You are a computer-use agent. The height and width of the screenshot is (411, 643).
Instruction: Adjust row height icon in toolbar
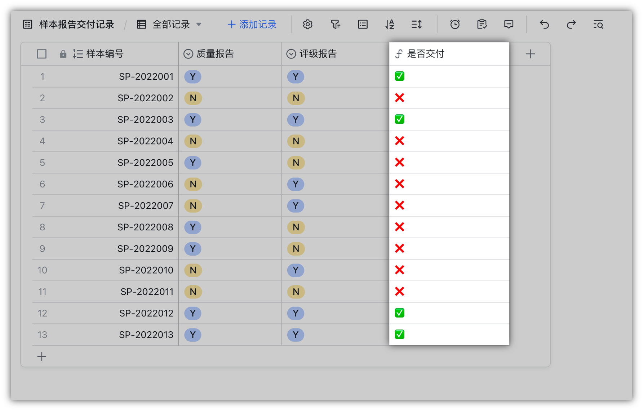click(417, 25)
